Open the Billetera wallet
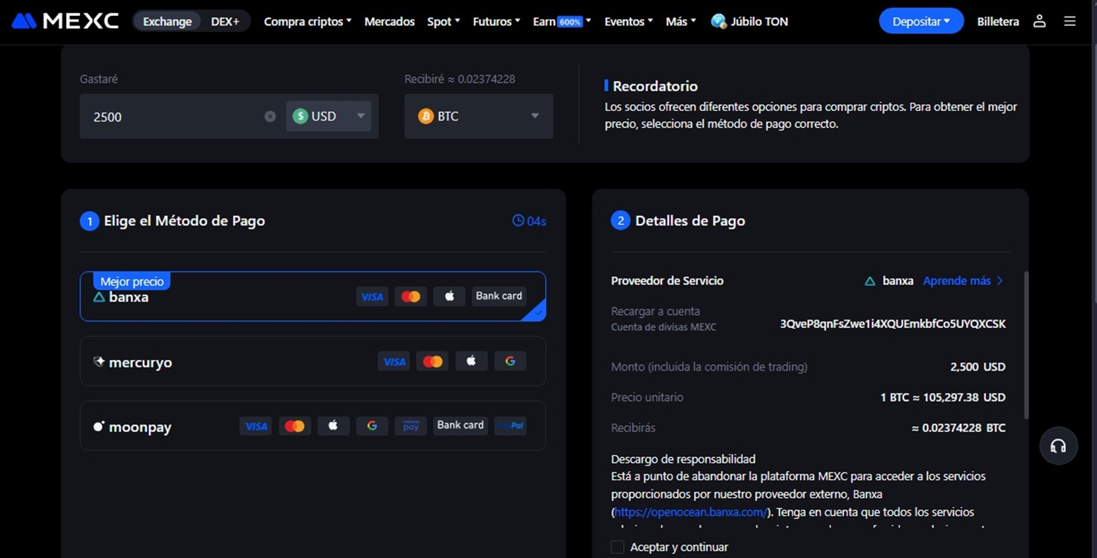1097x558 pixels. click(x=998, y=21)
